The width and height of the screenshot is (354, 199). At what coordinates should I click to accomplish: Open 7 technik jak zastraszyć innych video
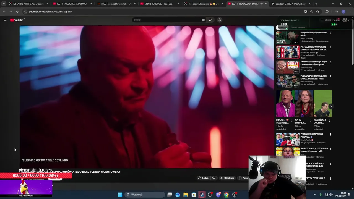point(314,63)
